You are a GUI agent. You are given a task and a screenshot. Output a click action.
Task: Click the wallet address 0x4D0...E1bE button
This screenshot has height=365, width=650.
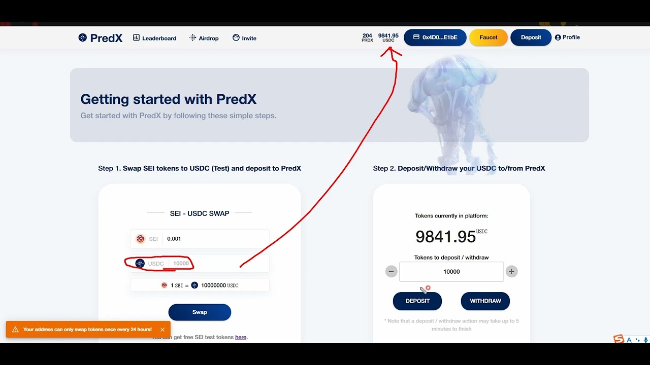[435, 38]
